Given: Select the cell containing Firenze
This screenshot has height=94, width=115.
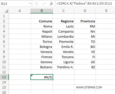Looking at the screenshot, I should pyautogui.click(x=42, y=57).
